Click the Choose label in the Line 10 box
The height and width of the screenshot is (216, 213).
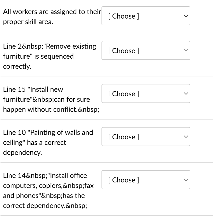(123, 137)
